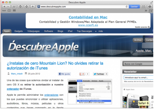Click the Google +1 count 0
The width and height of the screenshot is (154, 109).
coord(88,74)
